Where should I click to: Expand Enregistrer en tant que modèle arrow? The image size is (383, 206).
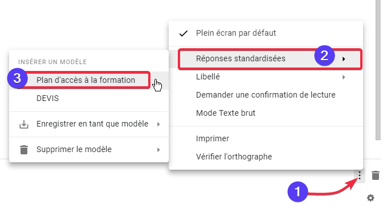coord(158,124)
